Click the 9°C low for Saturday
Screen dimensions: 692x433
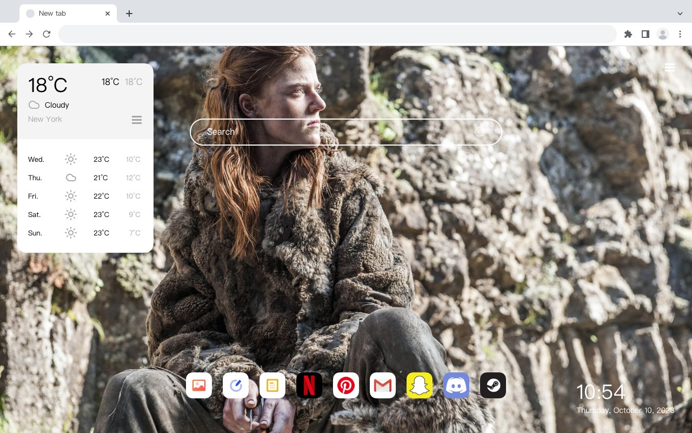(135, 214)
